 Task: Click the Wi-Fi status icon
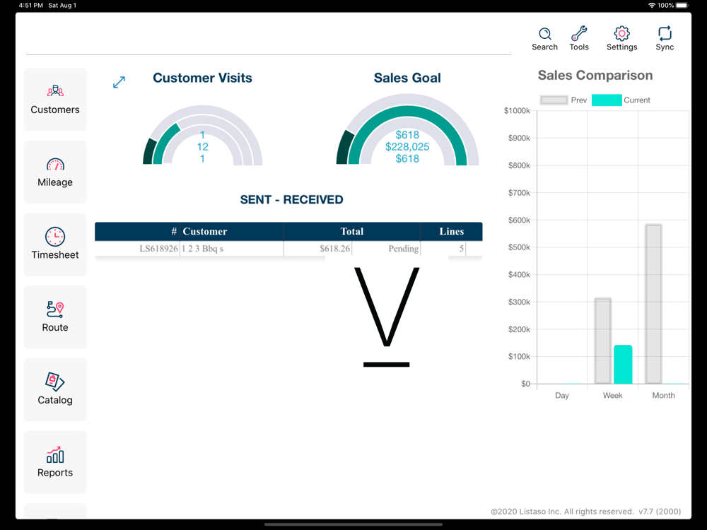point(652,6)
